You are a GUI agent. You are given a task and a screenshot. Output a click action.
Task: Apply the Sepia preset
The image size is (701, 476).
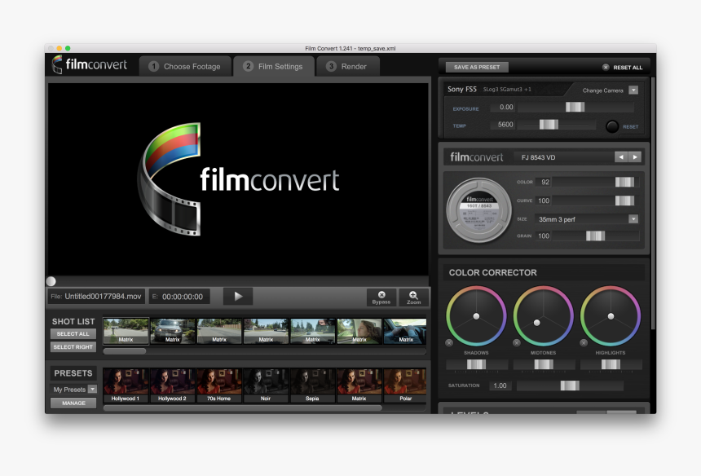(312, 386)
